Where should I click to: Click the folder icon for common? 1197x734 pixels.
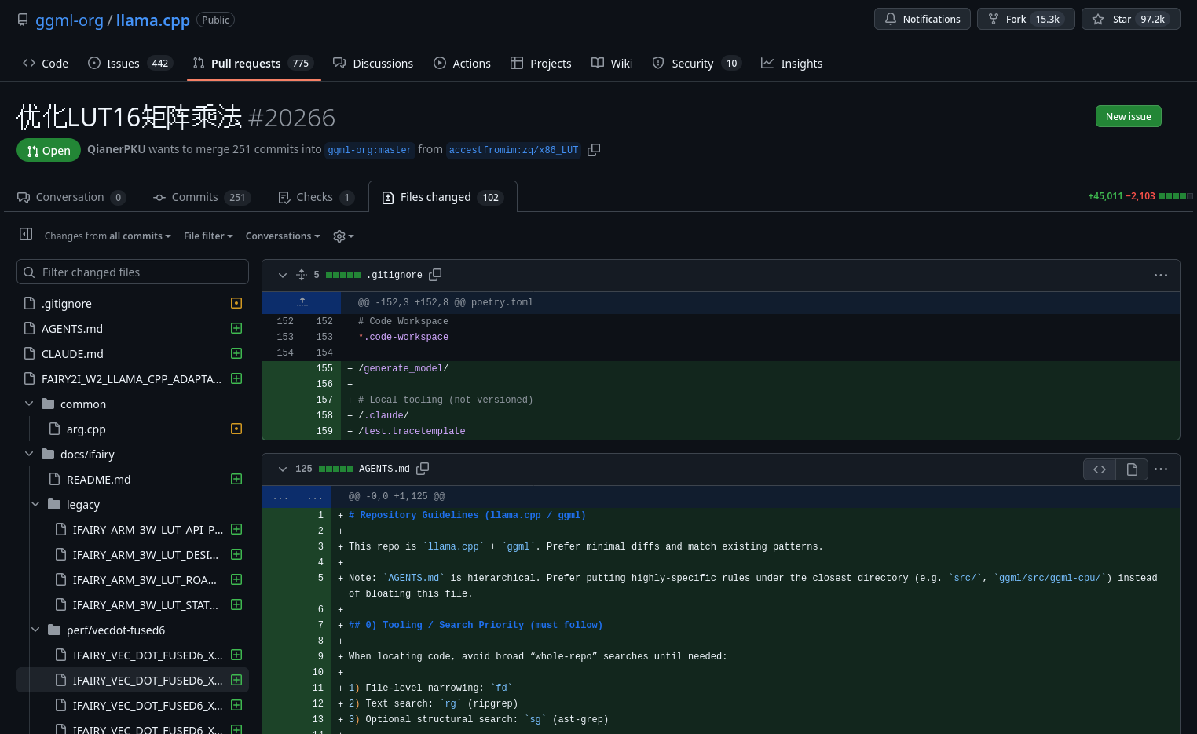[x=48, y=404]
